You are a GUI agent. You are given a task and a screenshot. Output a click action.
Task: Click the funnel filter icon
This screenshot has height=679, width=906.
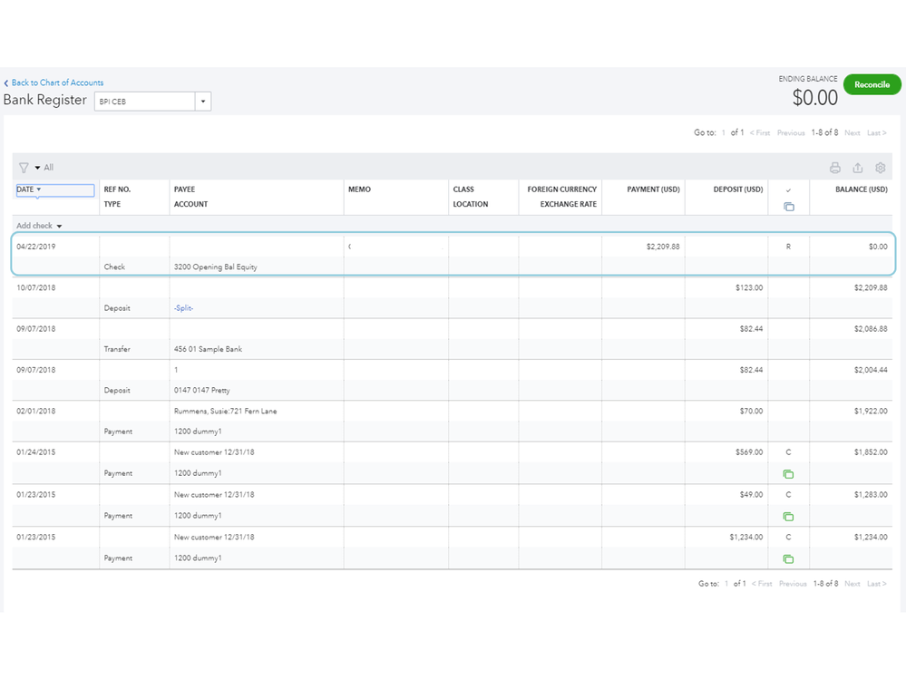(x=24, y=168)
